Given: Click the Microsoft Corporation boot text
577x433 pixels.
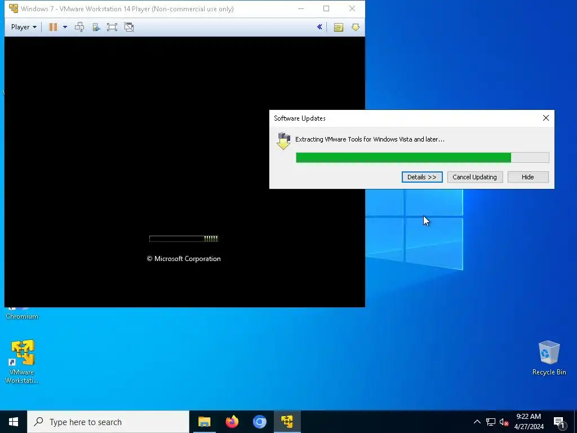Looking at the screenshot, I should click(184, 258).
